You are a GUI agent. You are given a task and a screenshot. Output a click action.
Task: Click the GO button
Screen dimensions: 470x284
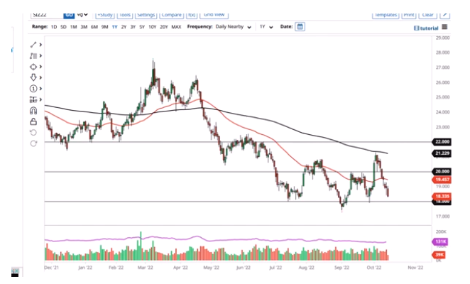69,15
